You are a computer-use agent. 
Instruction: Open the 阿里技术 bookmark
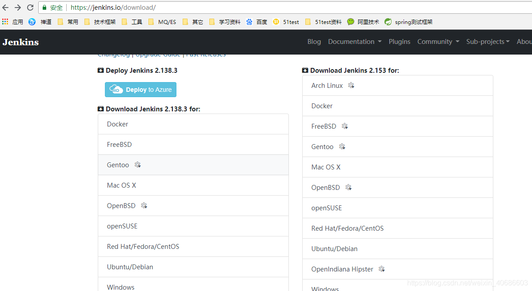(x=363, y=22)
